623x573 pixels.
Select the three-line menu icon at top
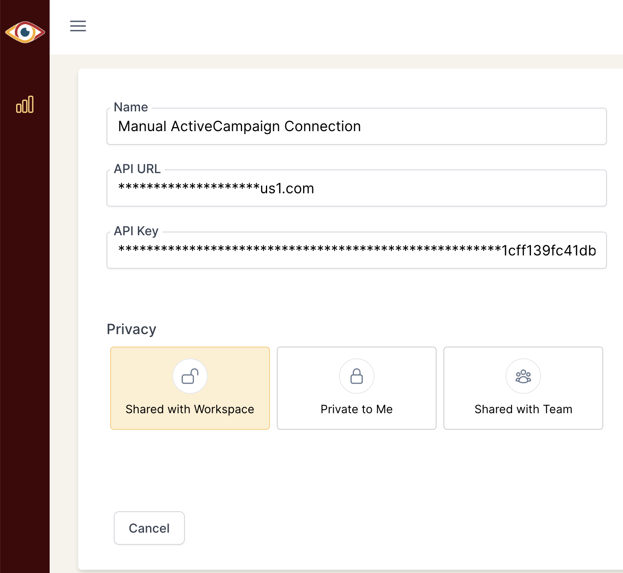pos(78,26)
